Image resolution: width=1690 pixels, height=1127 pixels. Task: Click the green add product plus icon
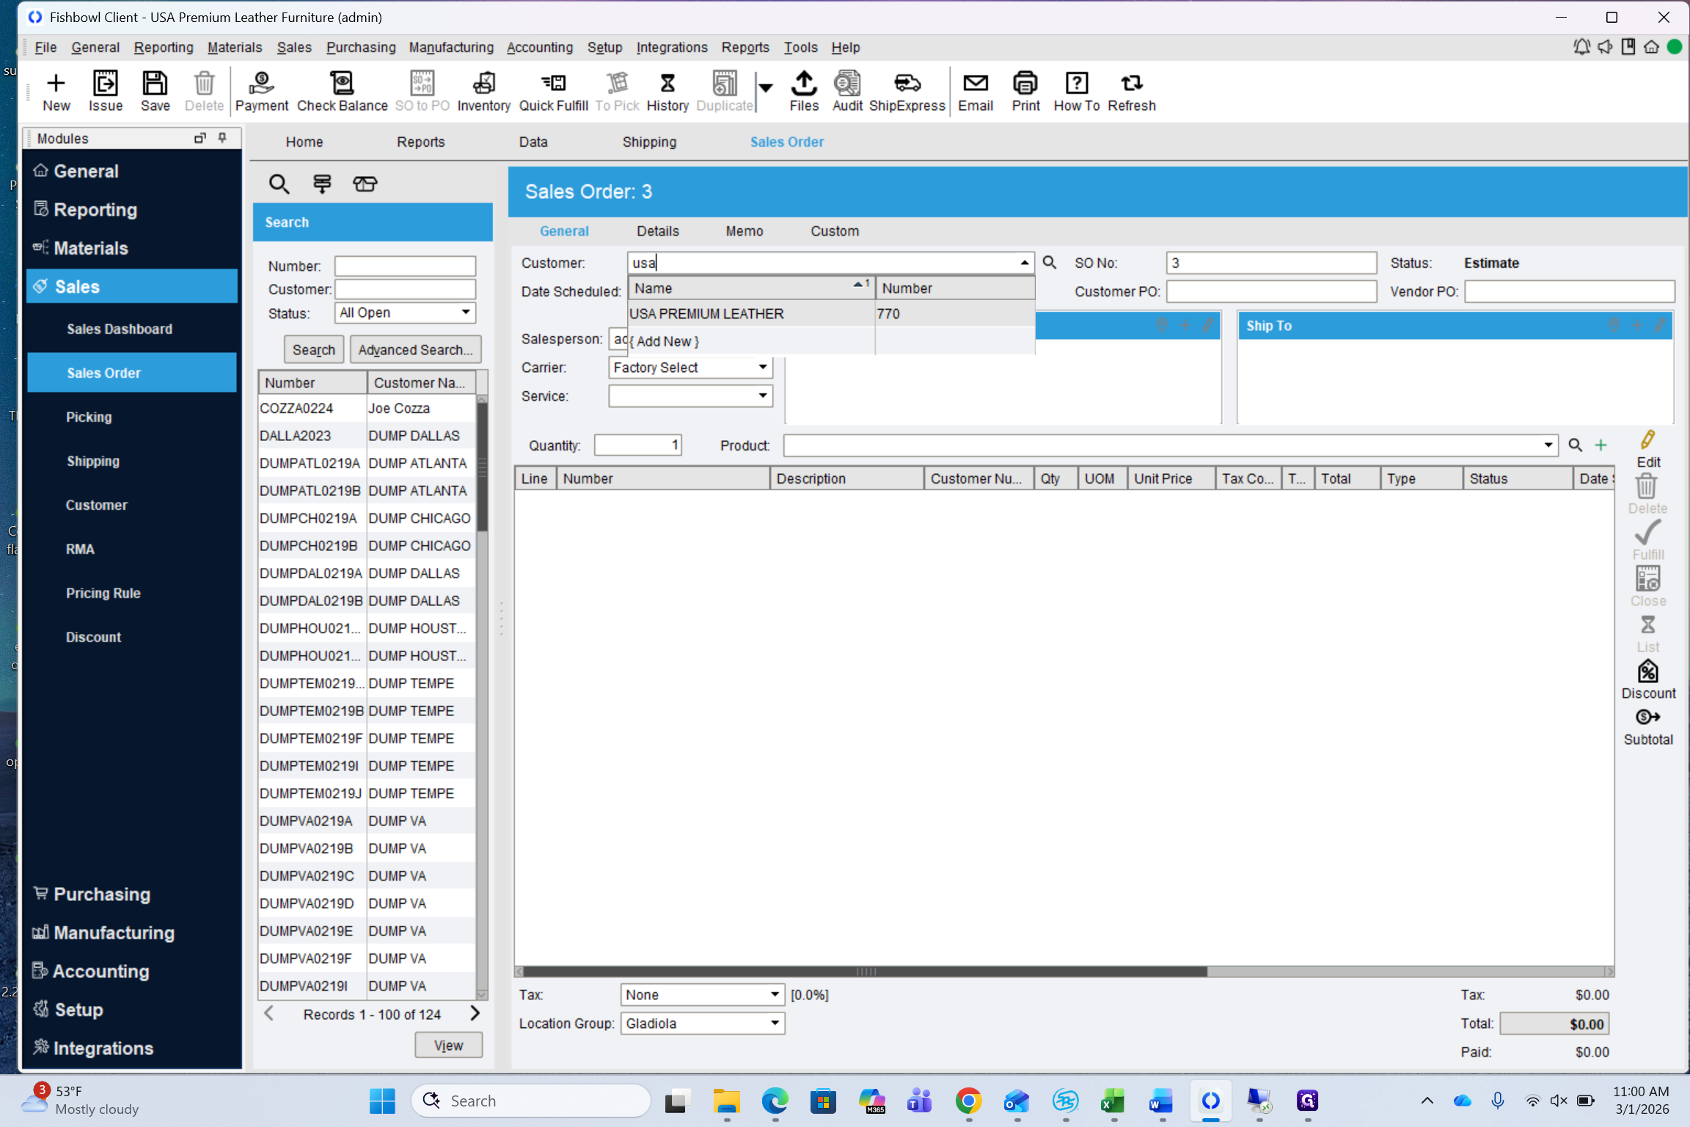click(1601, 445)
